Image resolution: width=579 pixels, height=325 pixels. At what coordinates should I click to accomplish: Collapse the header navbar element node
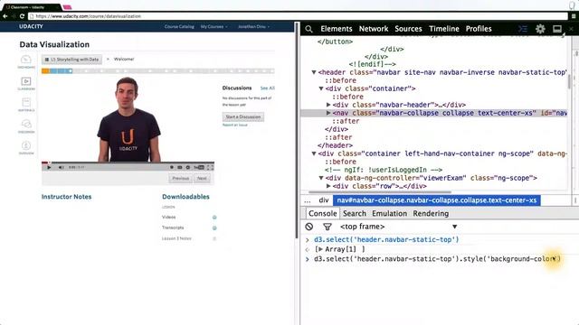(314, 72)
